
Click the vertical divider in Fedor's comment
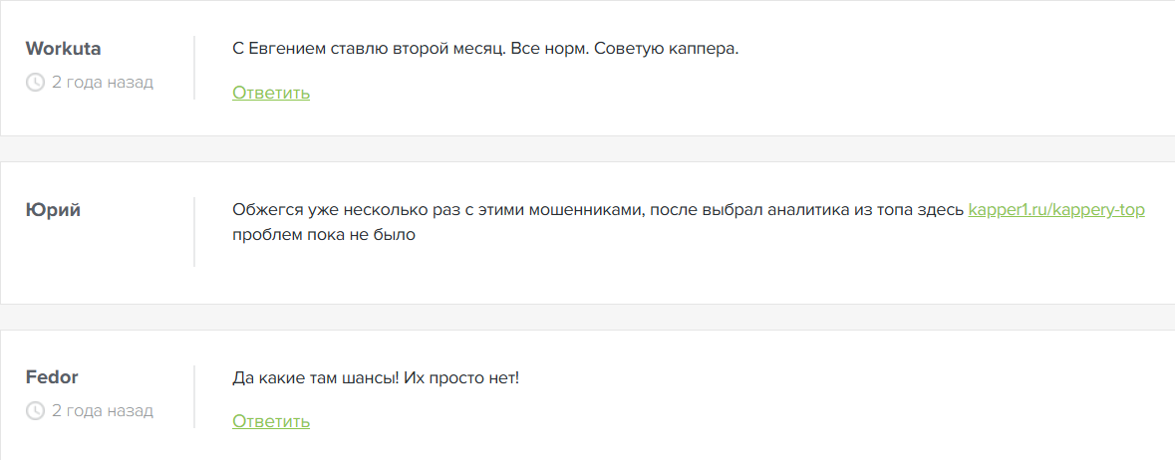tap(194, 396)
